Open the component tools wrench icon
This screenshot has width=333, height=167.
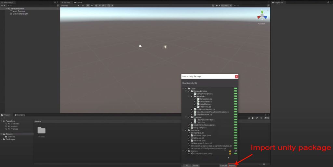pyautogui.click(x=213, y=6)
